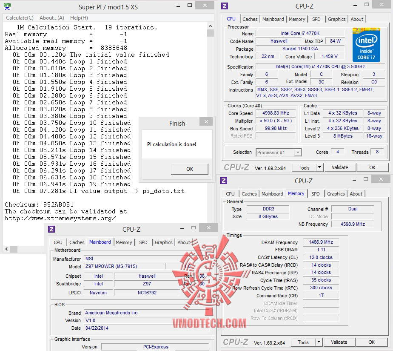
Task: Click Super PI vertical scrollbar up arrow
Action: click(210, 26)
